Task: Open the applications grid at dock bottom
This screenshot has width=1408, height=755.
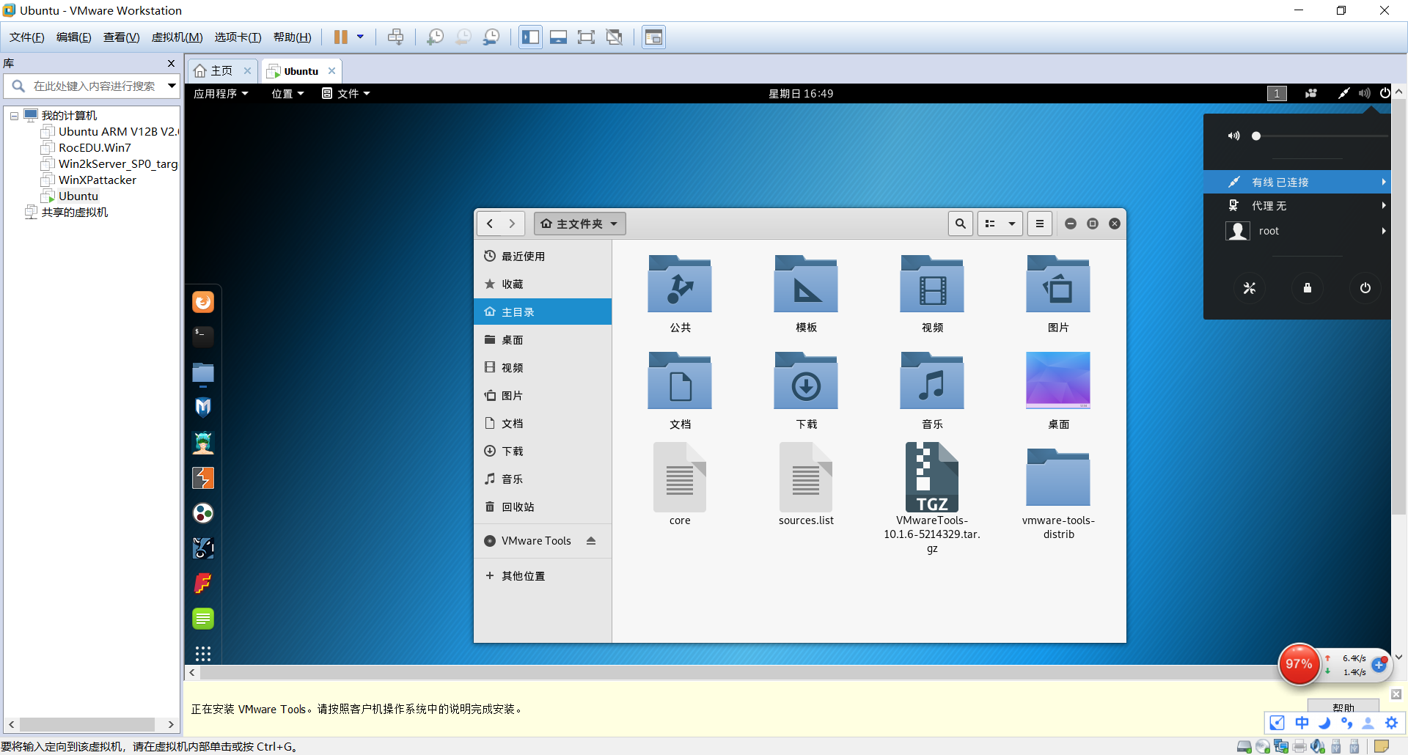Action: 202,653
